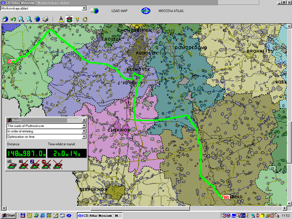Click the distance readout 148km987.0m
This screenshot has width=292, height=219.
tap(26, 153)
